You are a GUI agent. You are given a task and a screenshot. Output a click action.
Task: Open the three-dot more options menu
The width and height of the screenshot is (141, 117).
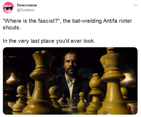point(135,5)
